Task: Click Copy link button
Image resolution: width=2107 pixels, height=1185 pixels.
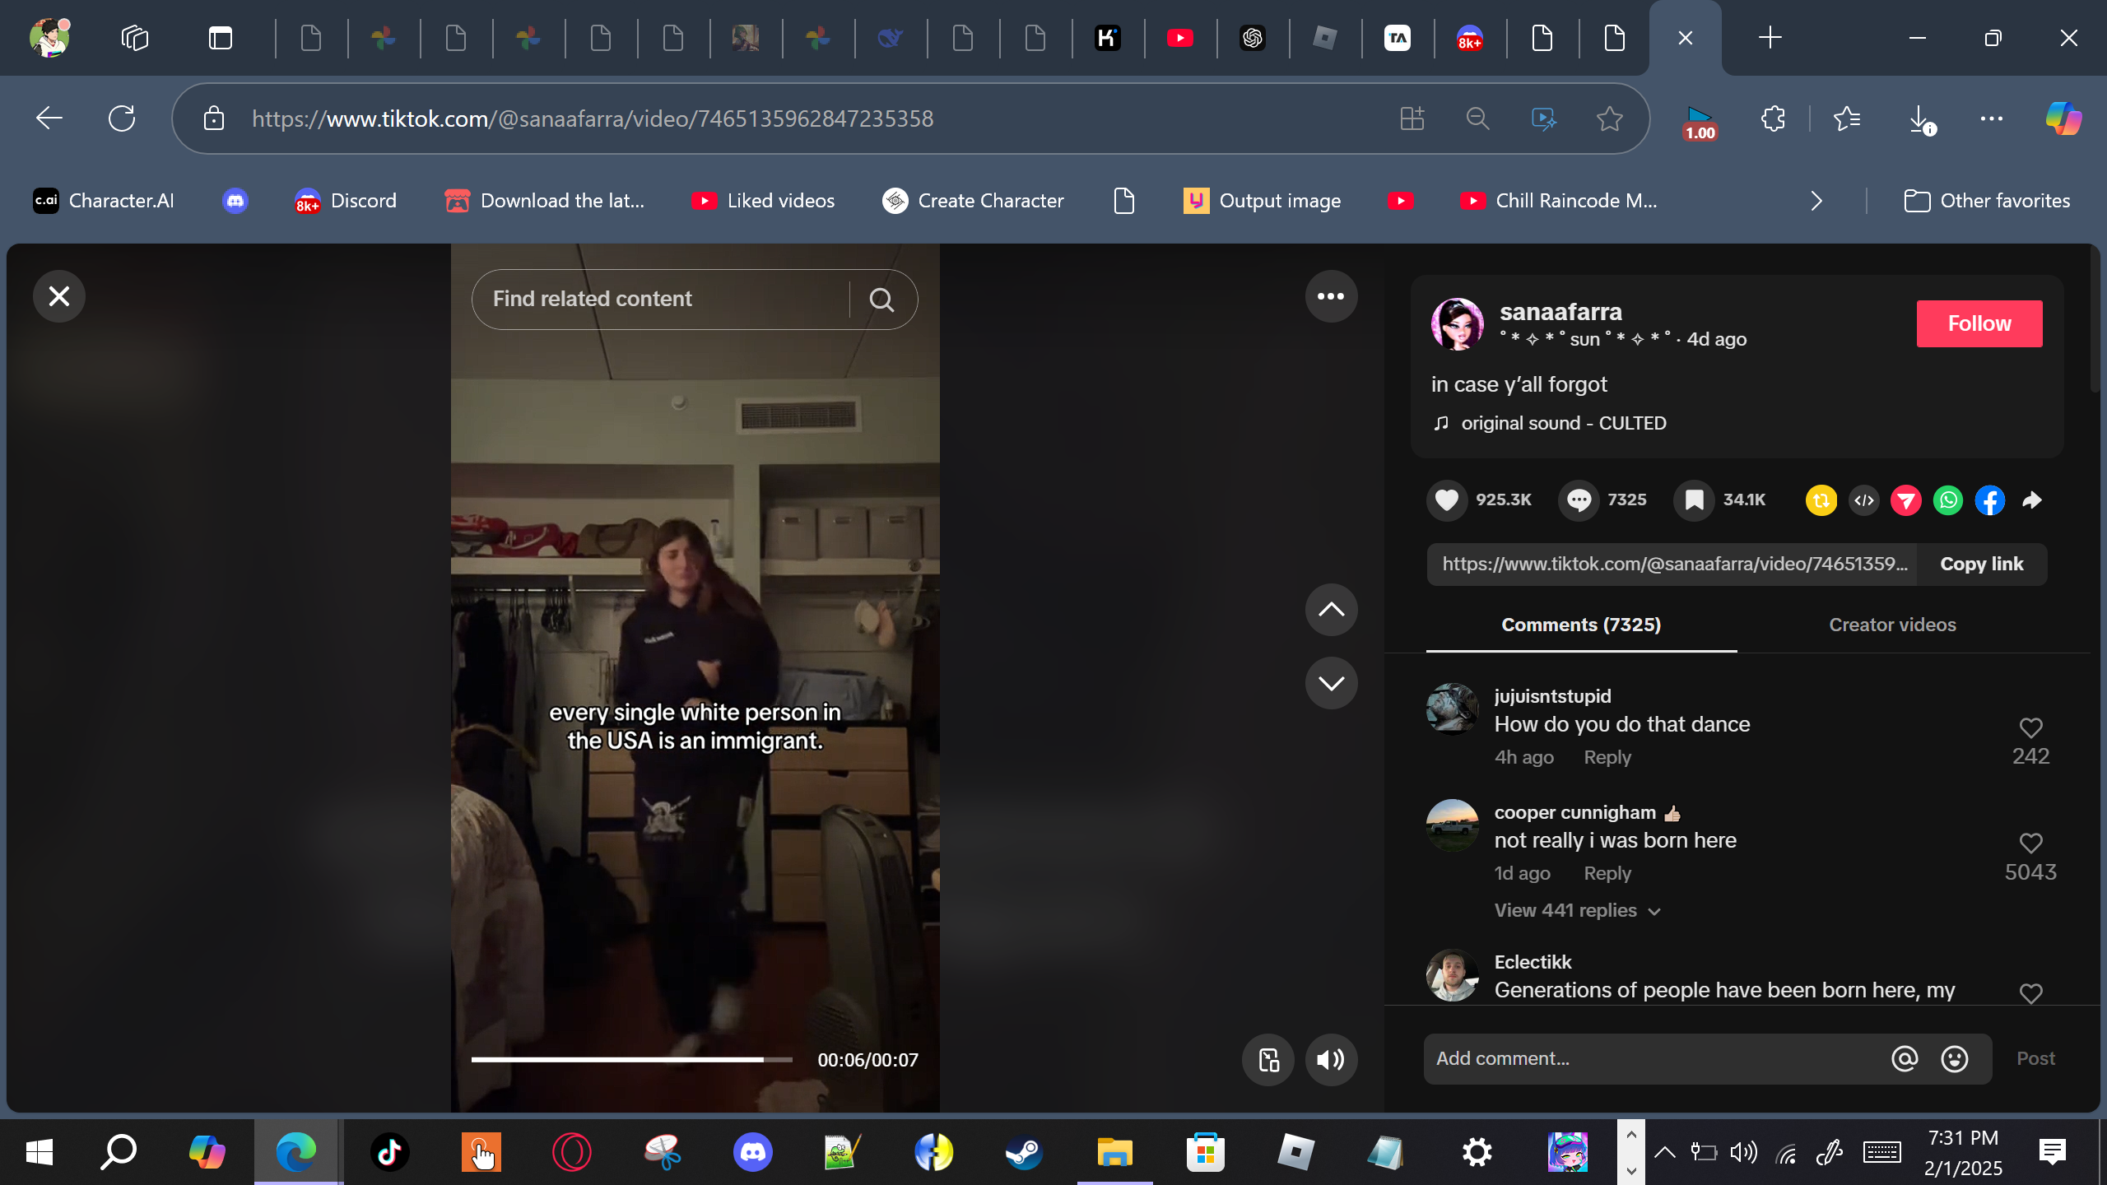Action: (1981, 565)
